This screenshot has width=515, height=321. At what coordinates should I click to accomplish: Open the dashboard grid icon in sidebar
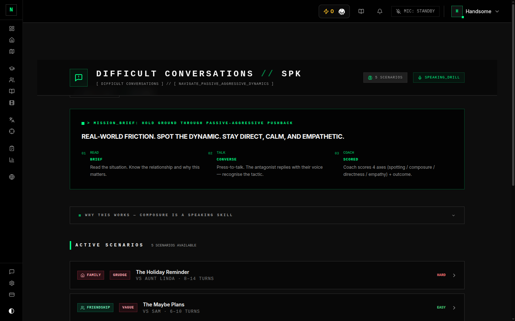(x=12, y=29)
